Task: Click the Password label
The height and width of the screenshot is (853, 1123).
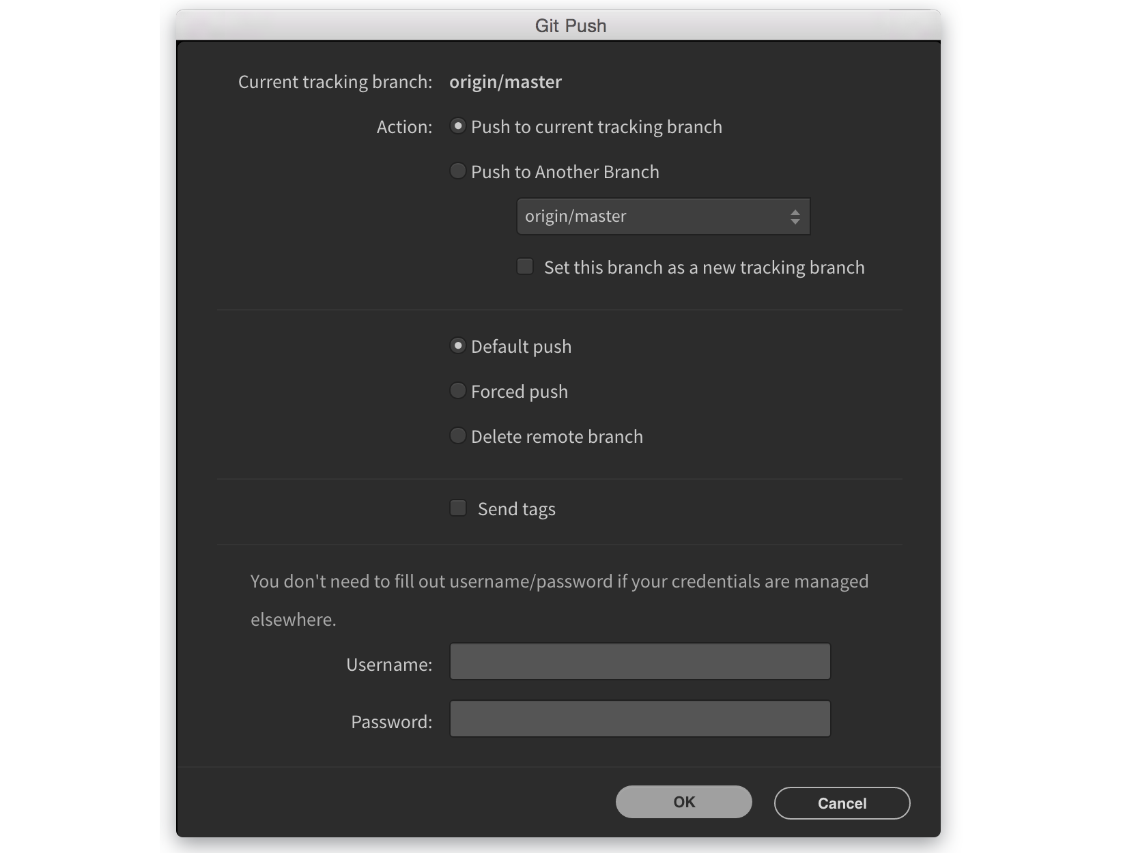Action: [x=390, y=721]
